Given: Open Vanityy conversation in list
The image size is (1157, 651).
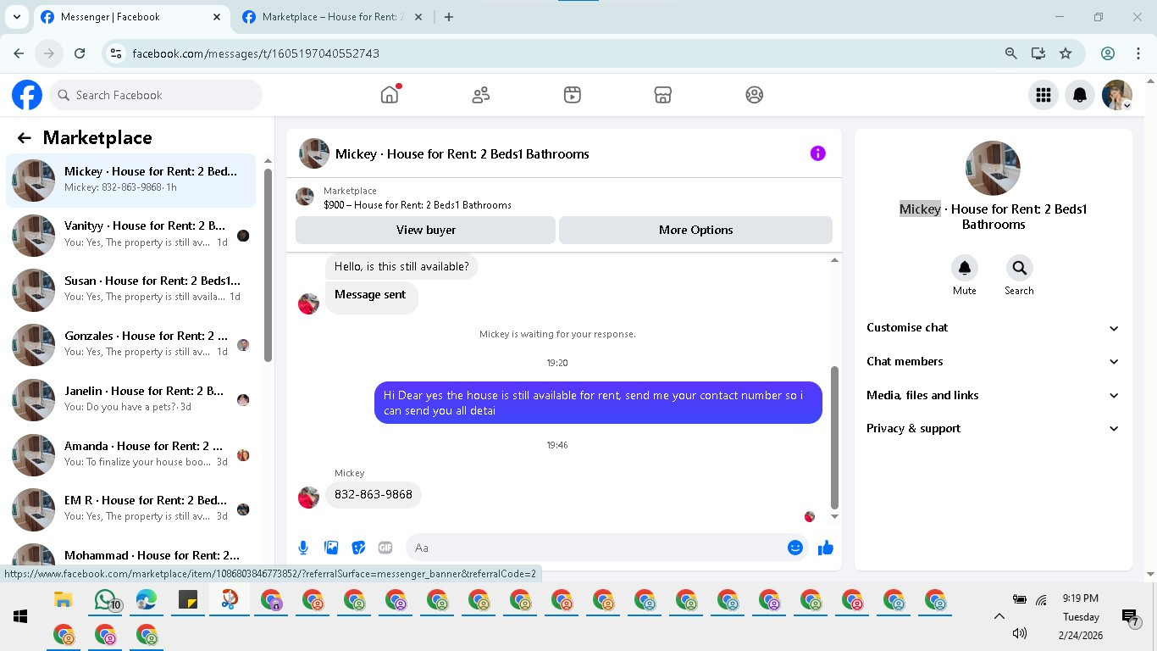Looking at the screenshot, I should coord(131,235).
